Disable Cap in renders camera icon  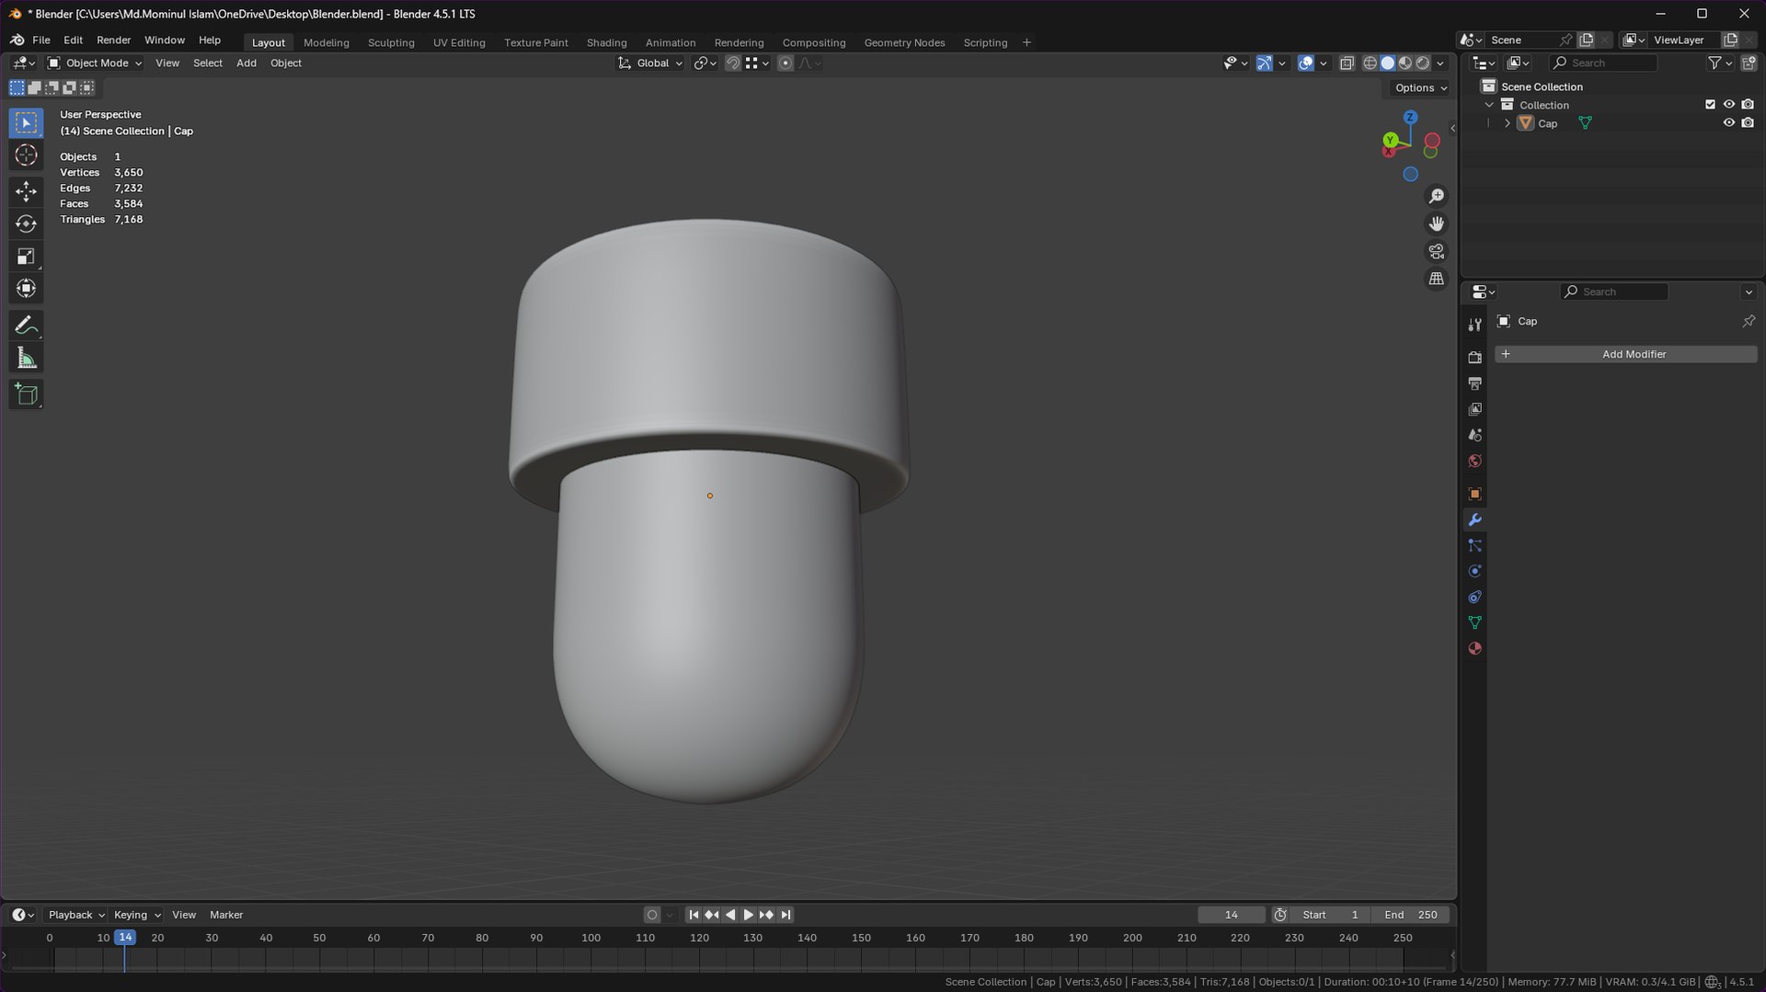[1748, 123]
